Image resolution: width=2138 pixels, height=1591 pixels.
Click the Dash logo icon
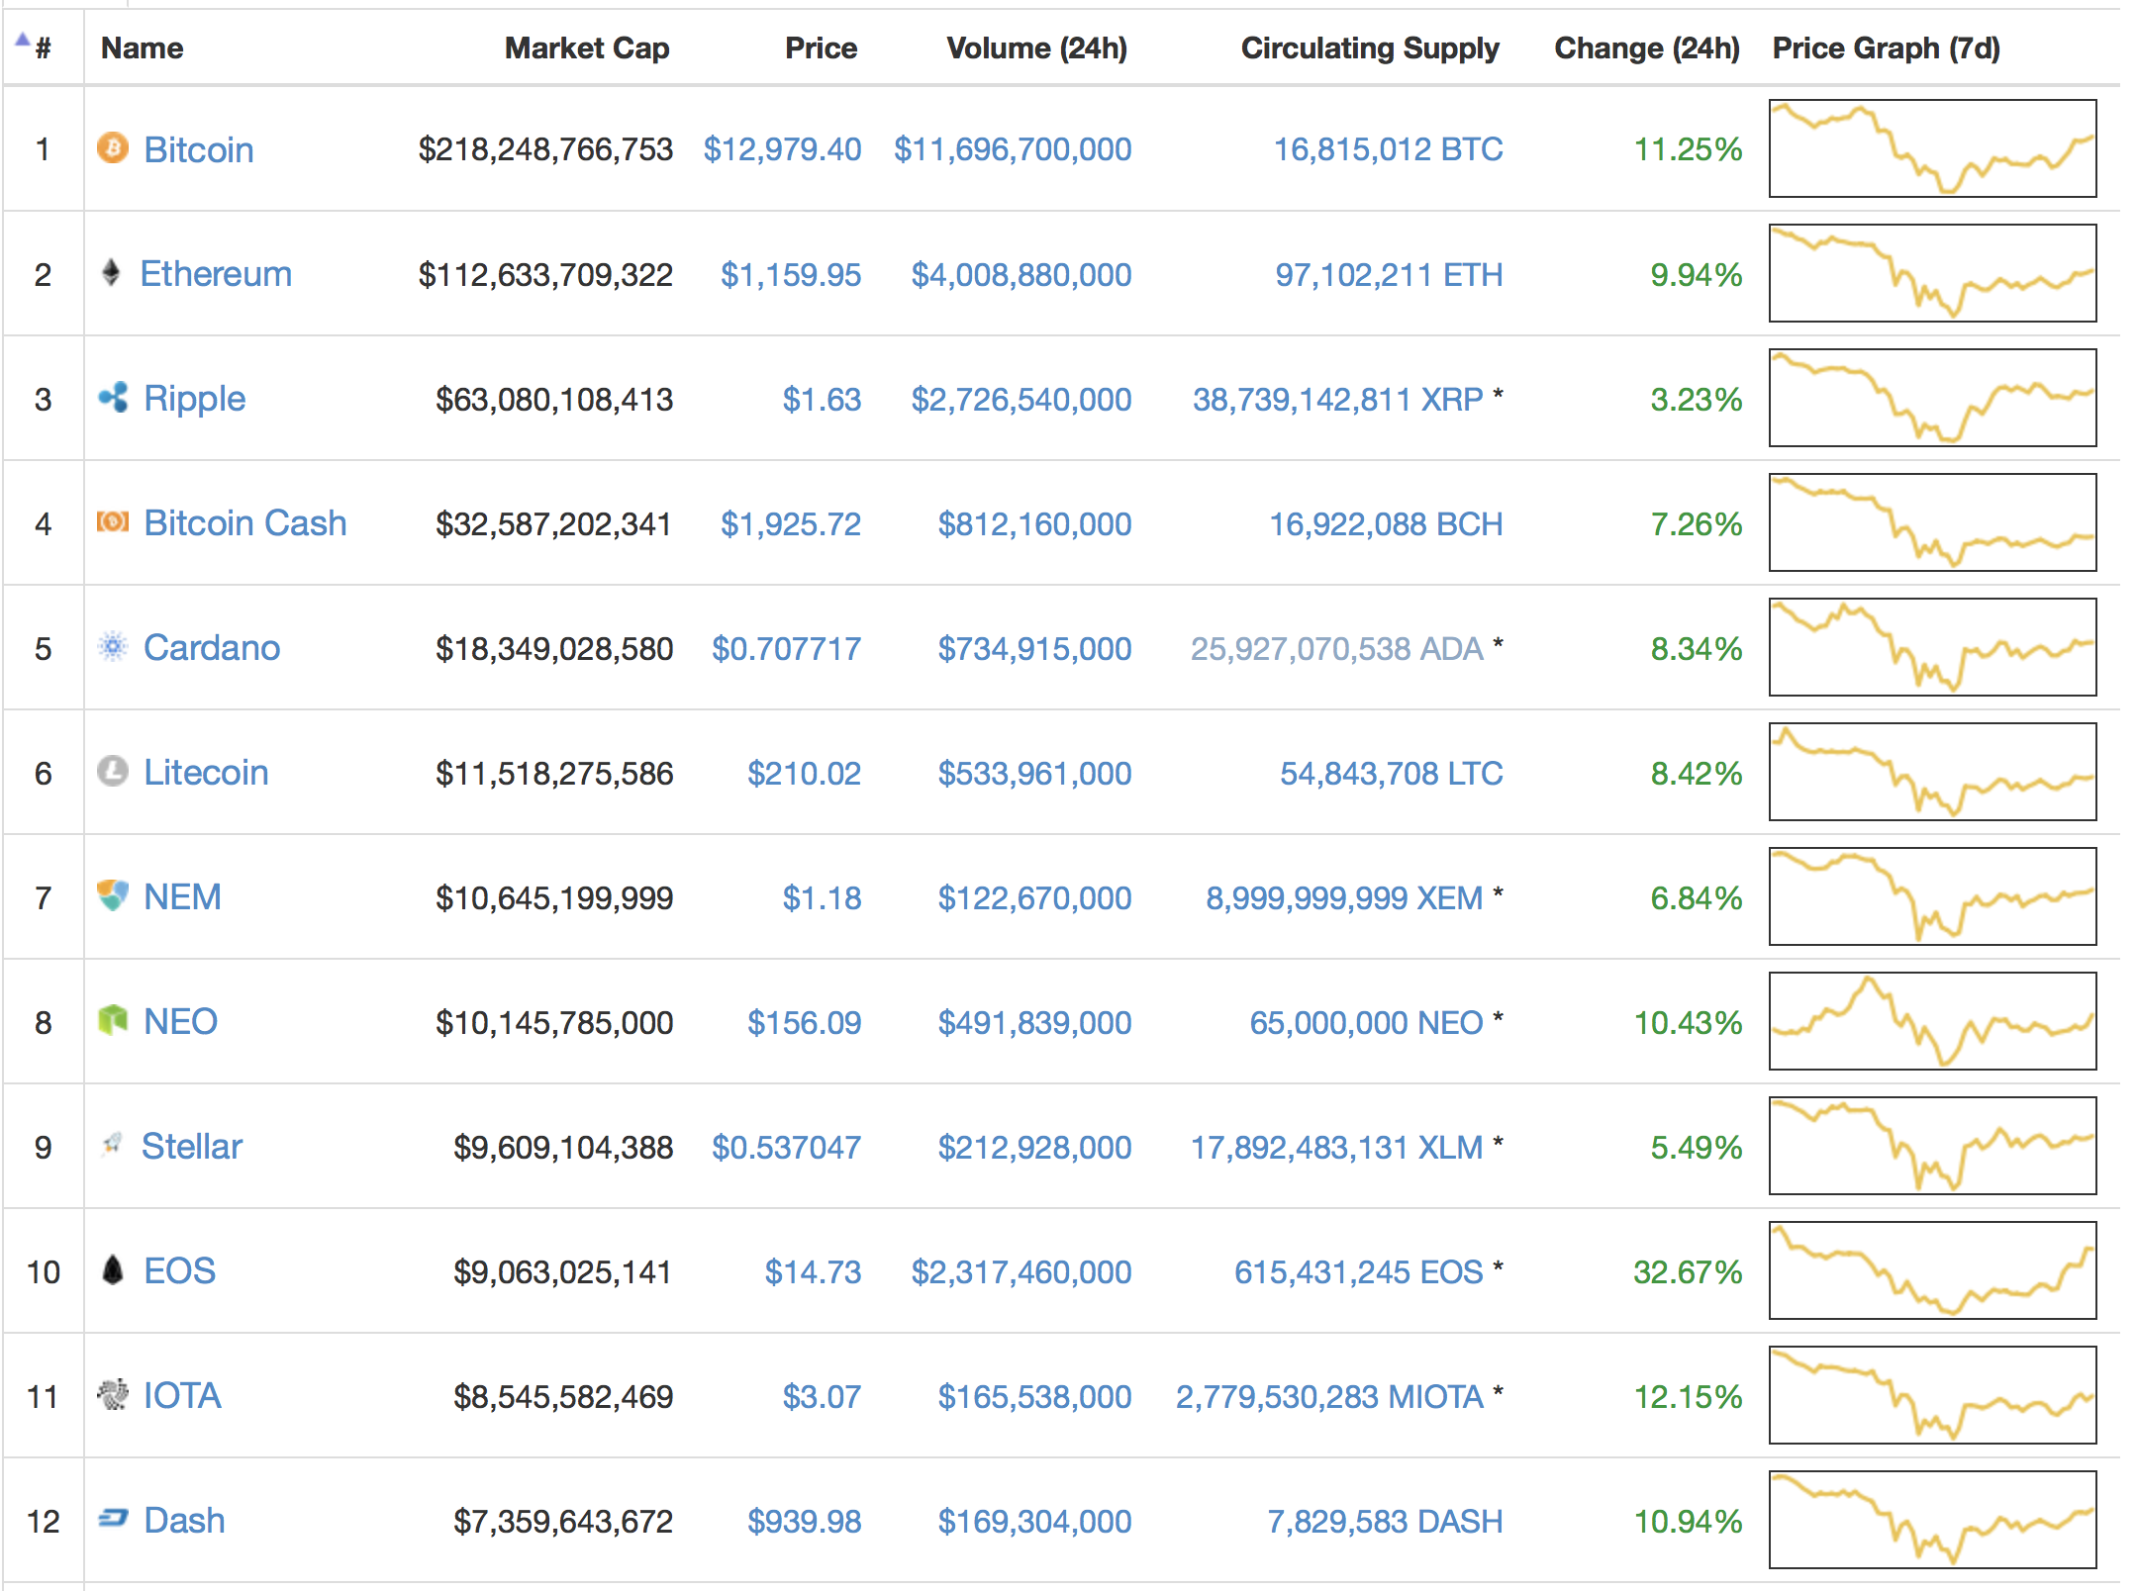[x=113, y=1518]
